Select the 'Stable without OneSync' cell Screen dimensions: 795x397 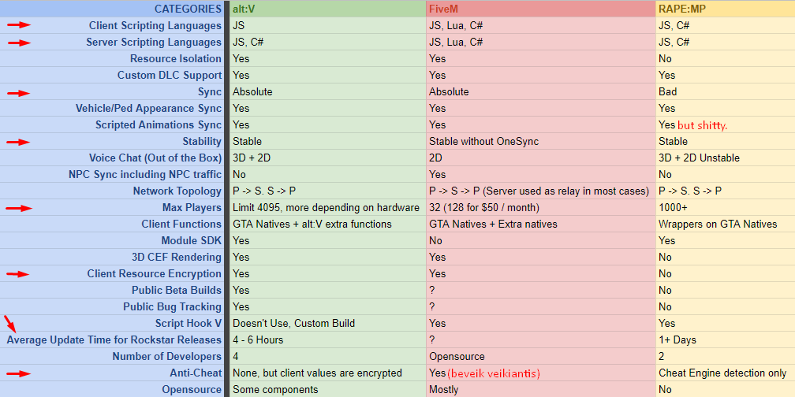pyautogui.click(x=540, y=141)
